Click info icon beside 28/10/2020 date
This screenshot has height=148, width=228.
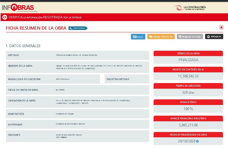click(x=197, y=141)
